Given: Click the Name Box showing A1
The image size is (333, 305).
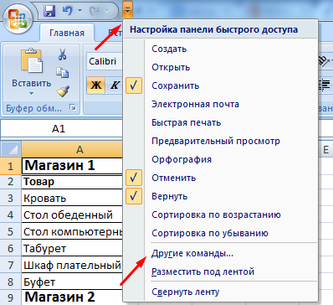Looking at the screenshot, I should point(62,129).
